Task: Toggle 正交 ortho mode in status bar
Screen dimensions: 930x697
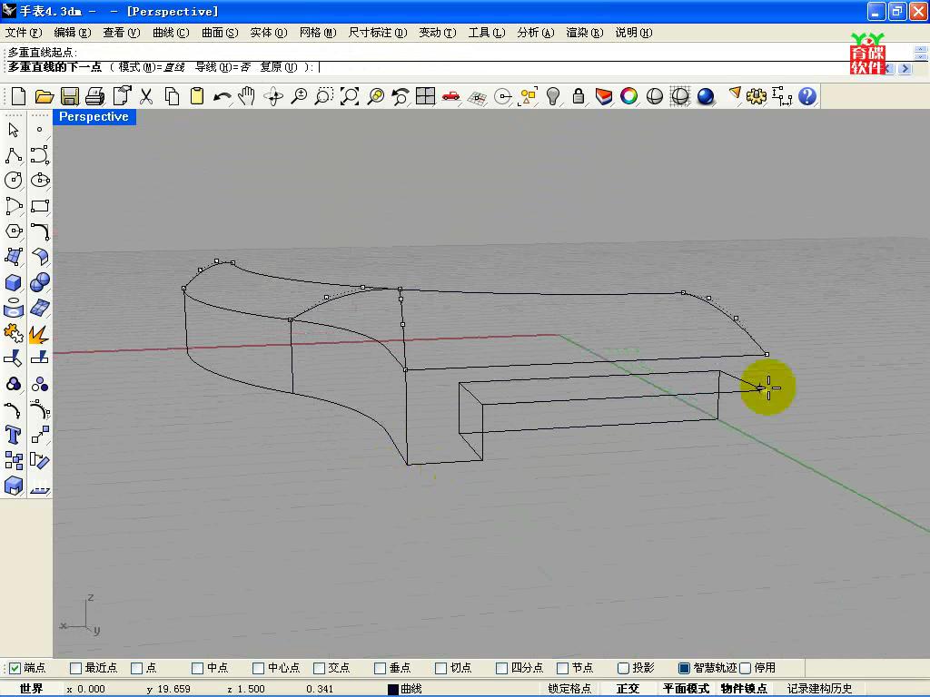Action: click(628, 689)
